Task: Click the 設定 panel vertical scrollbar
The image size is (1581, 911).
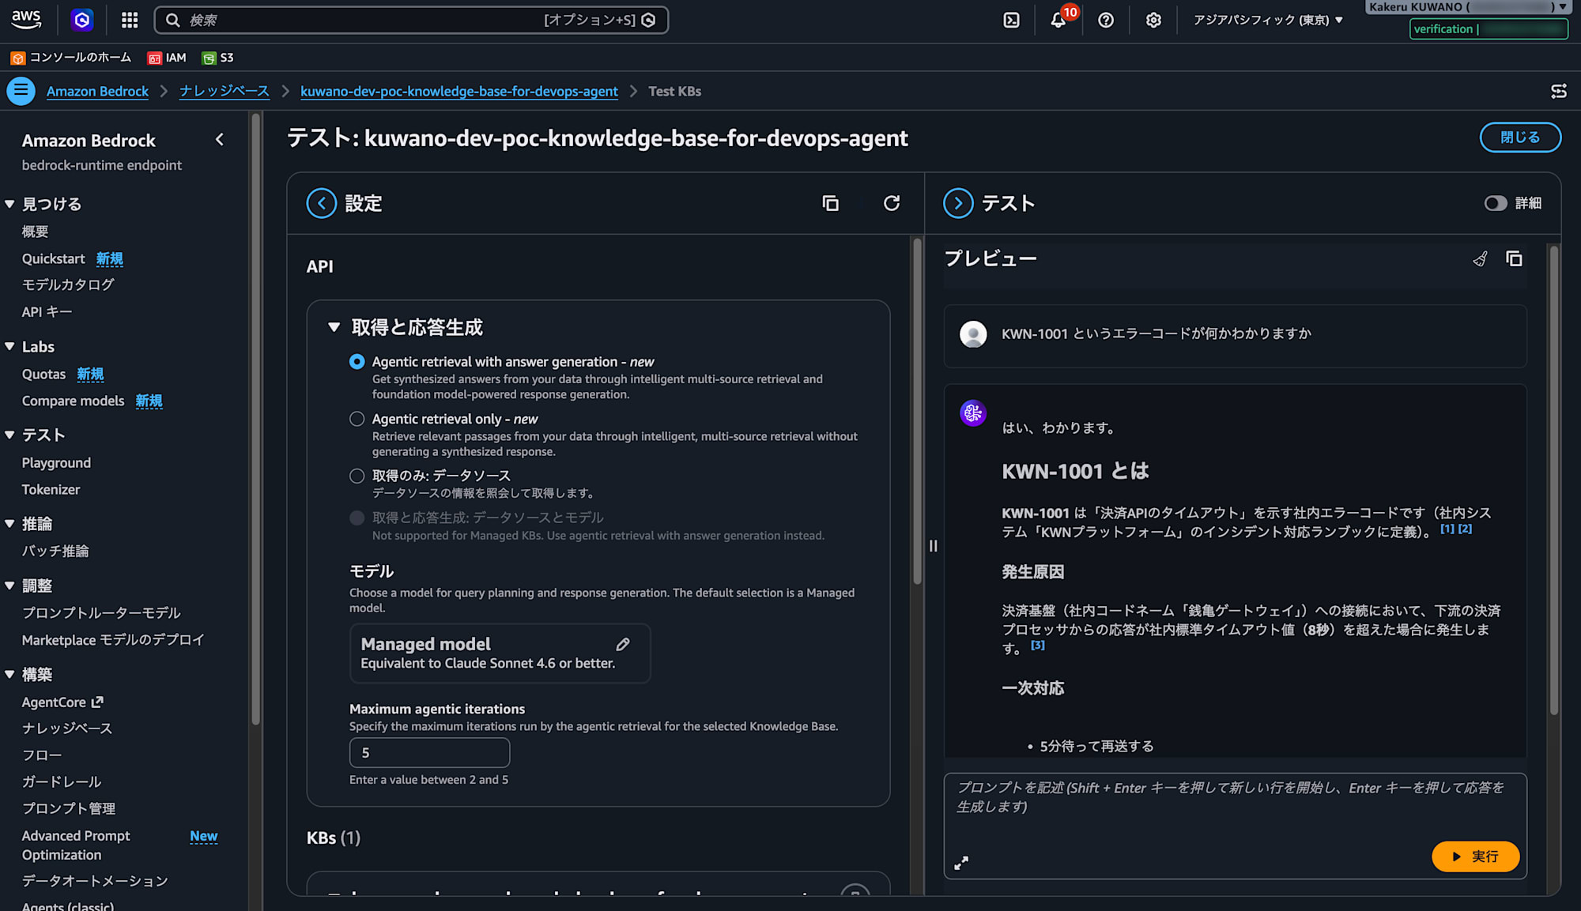Action: 917,411
